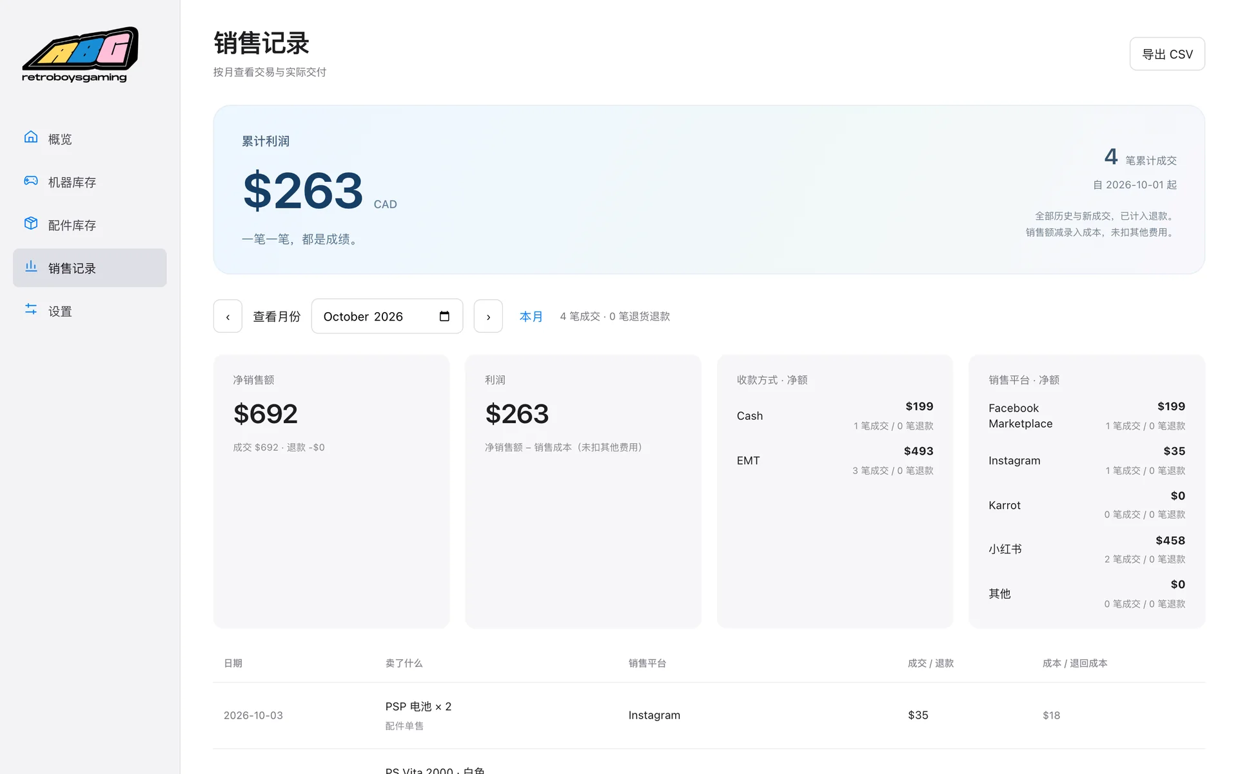Open 配件库存 in the sidebar
Screen dimensions: 1238x774
[90, 225]
